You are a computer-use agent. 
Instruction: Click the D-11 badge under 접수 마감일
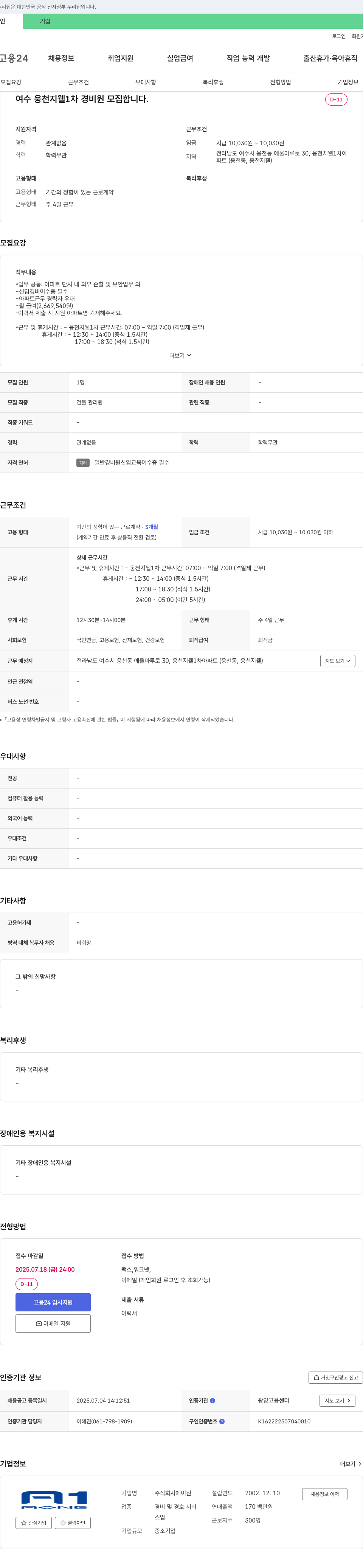(26, 1284)
